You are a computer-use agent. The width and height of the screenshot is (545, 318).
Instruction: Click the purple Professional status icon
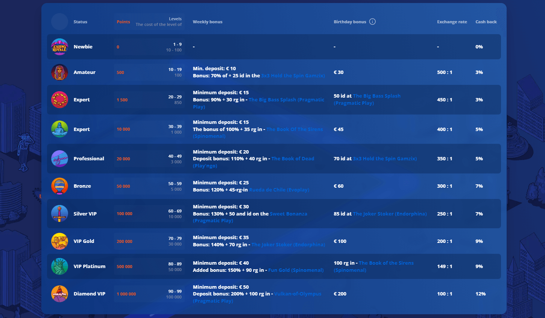click(x=59, y=159)
